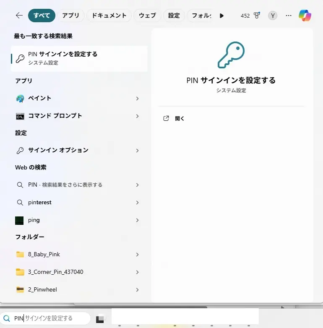Expand the PIN web result chevron
Screen dimensions: 323x328
coord(137,185)
